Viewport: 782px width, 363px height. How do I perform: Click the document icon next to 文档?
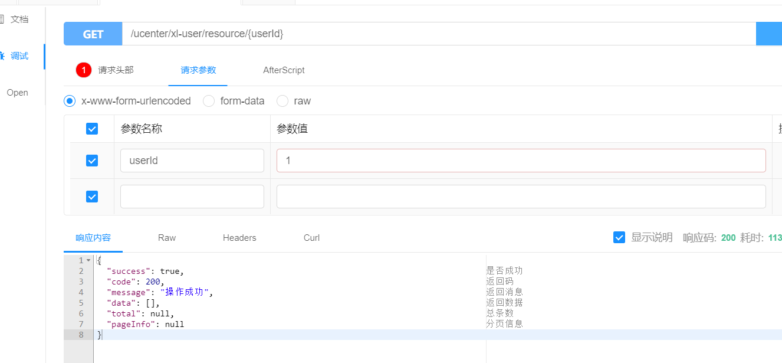(2, 19)
